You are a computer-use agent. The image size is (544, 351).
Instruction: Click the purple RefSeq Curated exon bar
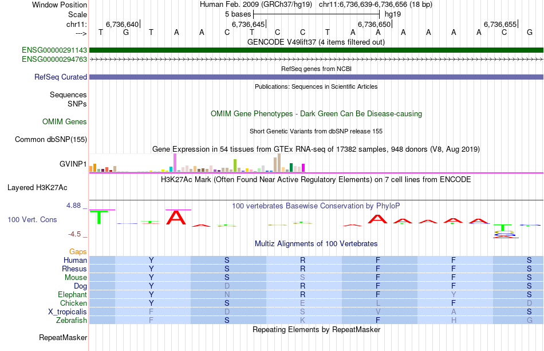point(316,77)
